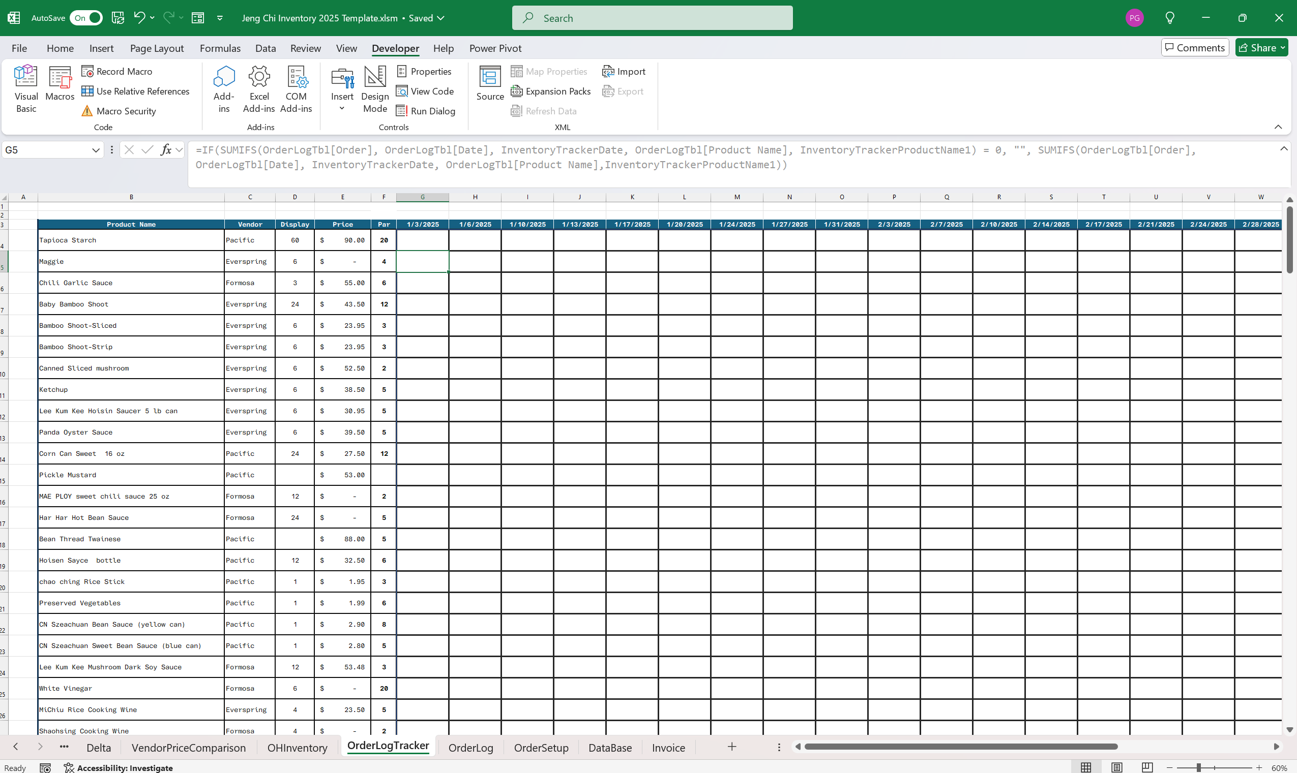Click the Comments button
Viewport: 1297px width, 773px height.
pos(1194,47)
